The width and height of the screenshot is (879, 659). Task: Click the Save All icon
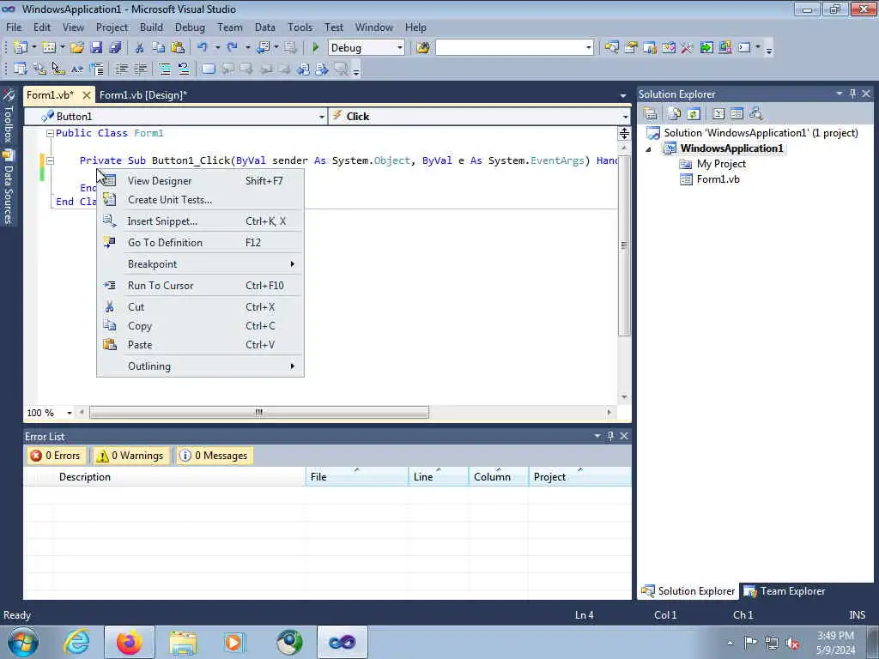pyautogui.click(x=115, y=48)
